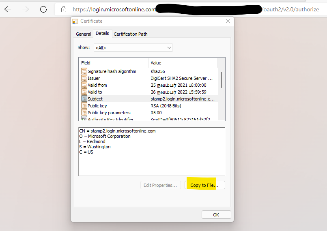Click the field list vertical scrollbar thumb
Image resolution: width=327 pixels, height=231 pixels.
222,79
